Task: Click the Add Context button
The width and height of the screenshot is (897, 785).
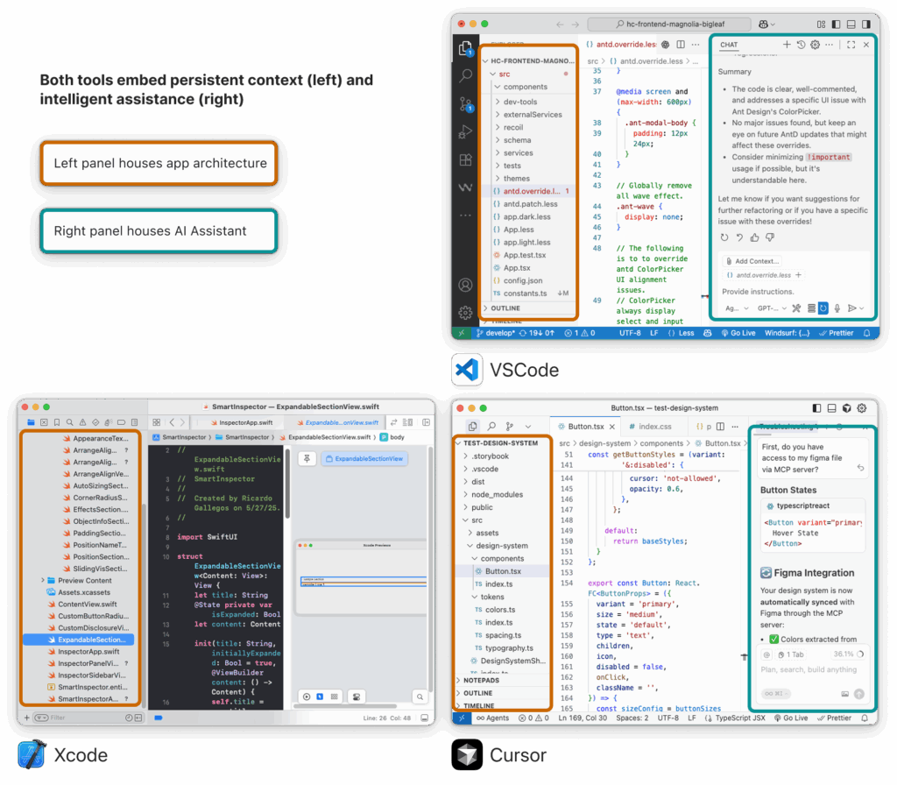Action: click(752, 261)
